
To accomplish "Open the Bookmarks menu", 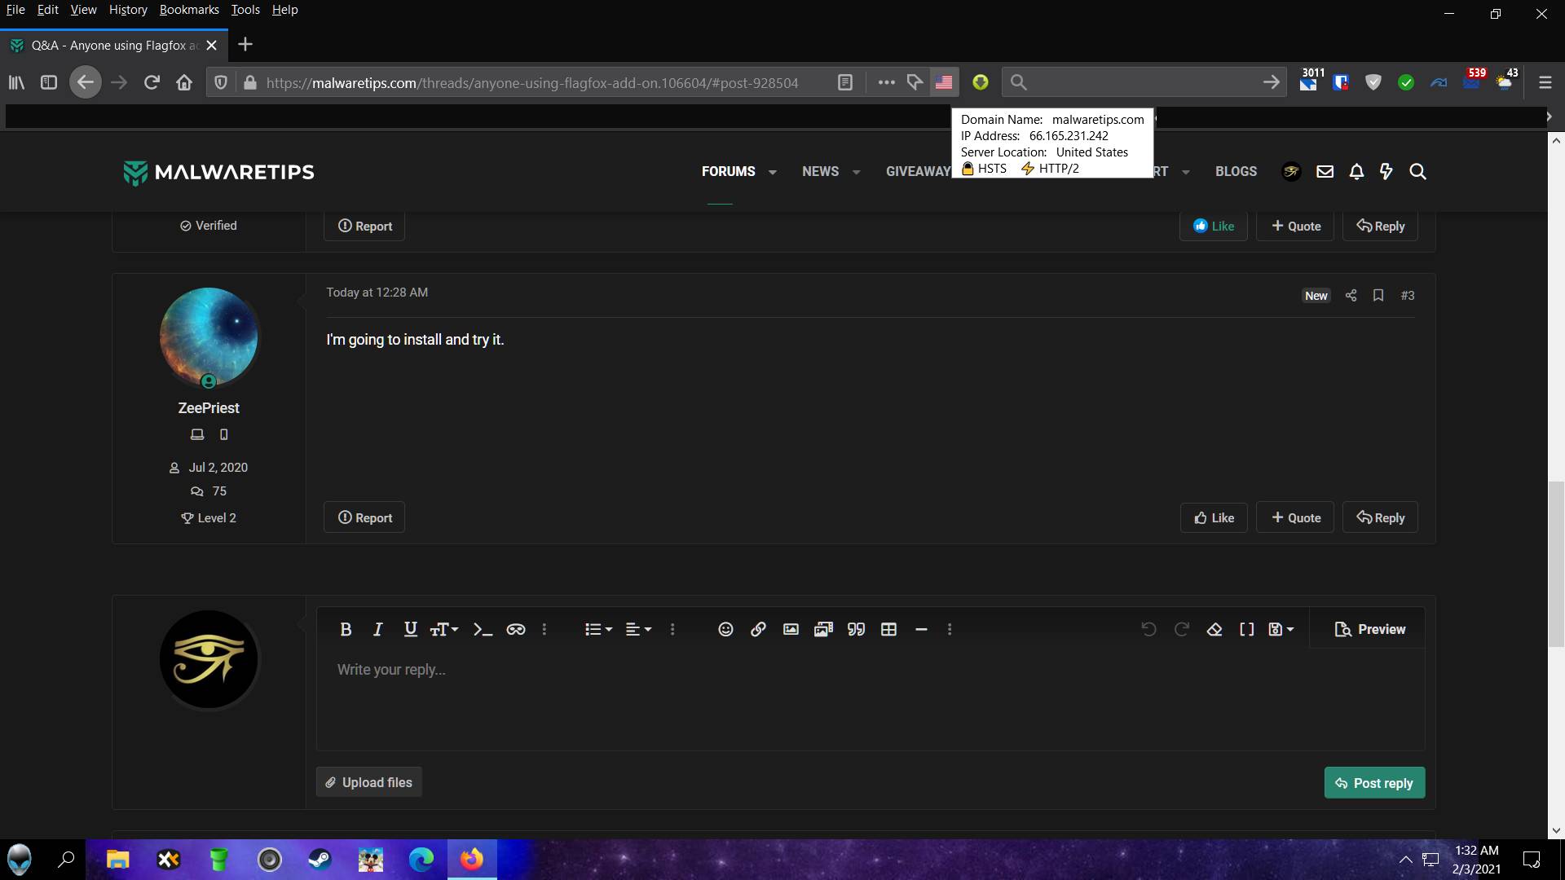I will (x=189, y=10).
